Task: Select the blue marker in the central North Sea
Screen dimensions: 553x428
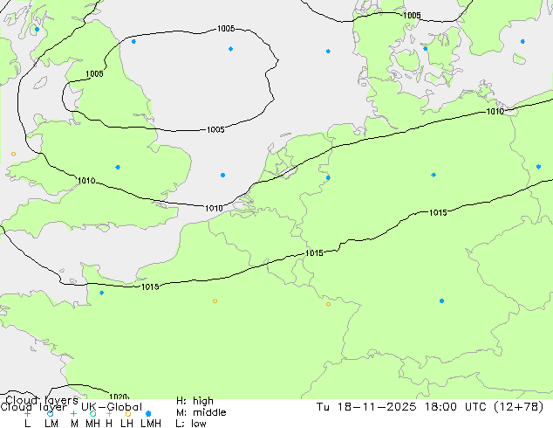Action: pos(230,49)
